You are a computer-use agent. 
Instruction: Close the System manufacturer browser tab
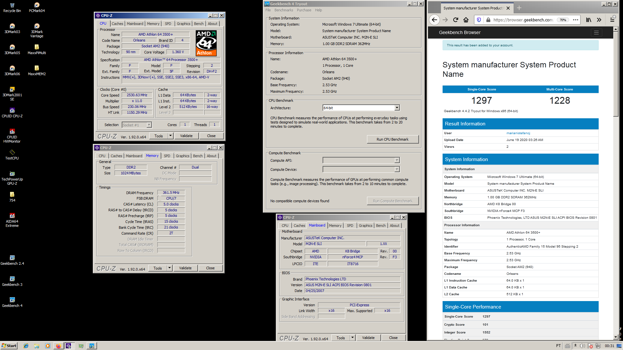point(508,8)
